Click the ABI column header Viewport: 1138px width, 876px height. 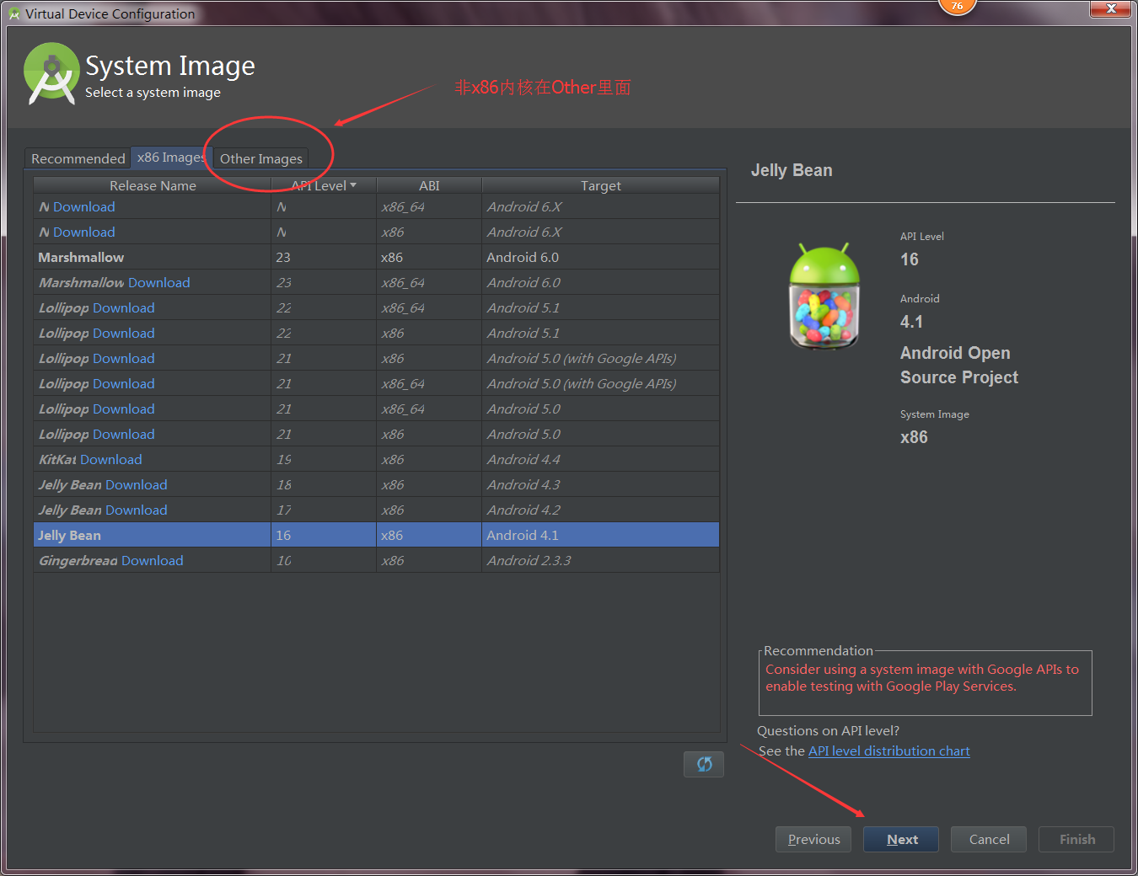[x=429, y=185]
